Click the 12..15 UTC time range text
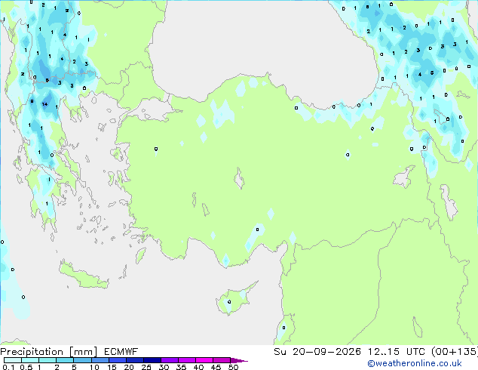The image size is (478, 370). [x=384, y=352]
